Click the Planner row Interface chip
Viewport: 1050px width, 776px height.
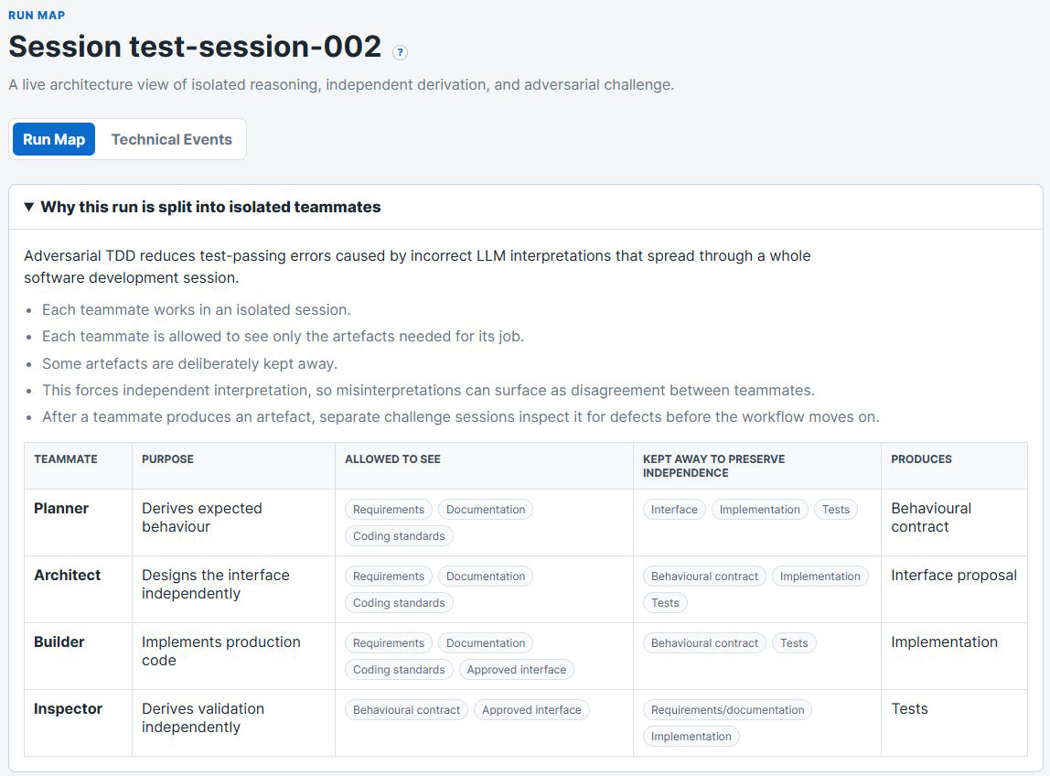coord(674,510)
